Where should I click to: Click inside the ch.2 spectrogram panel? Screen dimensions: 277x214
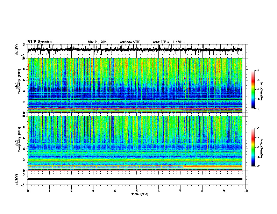pyautogui.click(x=135, y=143)
